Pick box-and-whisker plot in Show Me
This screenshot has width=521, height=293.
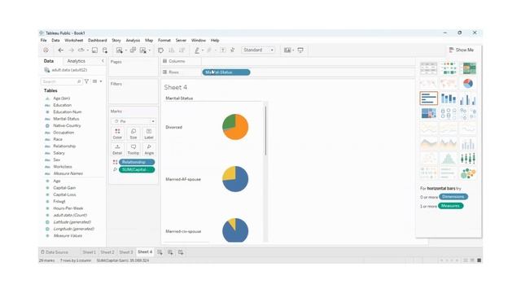(x=468, y=158)
